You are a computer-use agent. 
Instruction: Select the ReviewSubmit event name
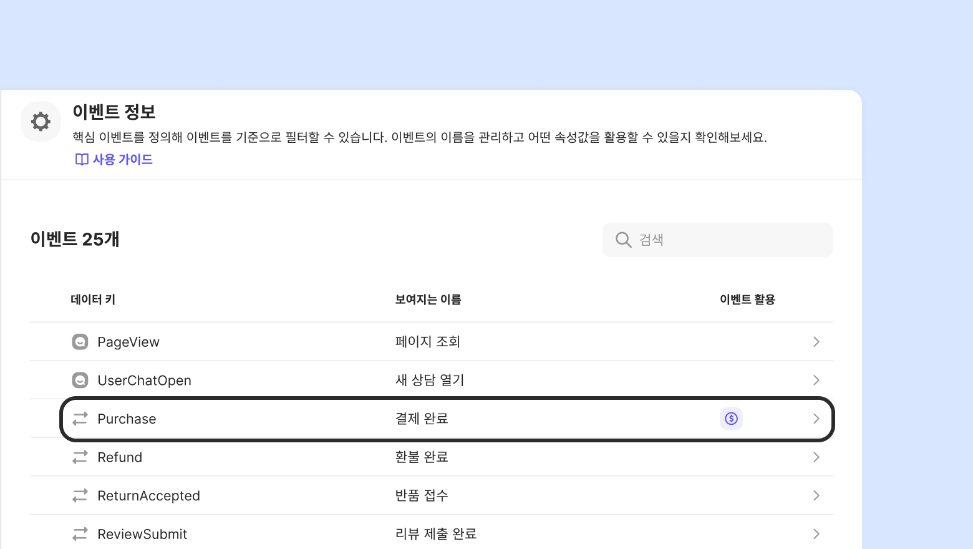click(x=142, y=535)
